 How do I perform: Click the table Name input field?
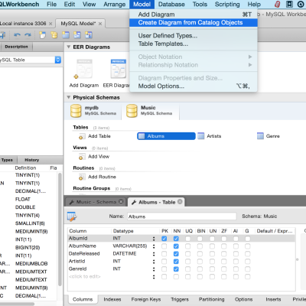tap(182, 216)
